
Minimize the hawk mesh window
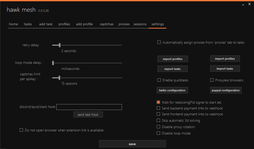pos(242,4)
